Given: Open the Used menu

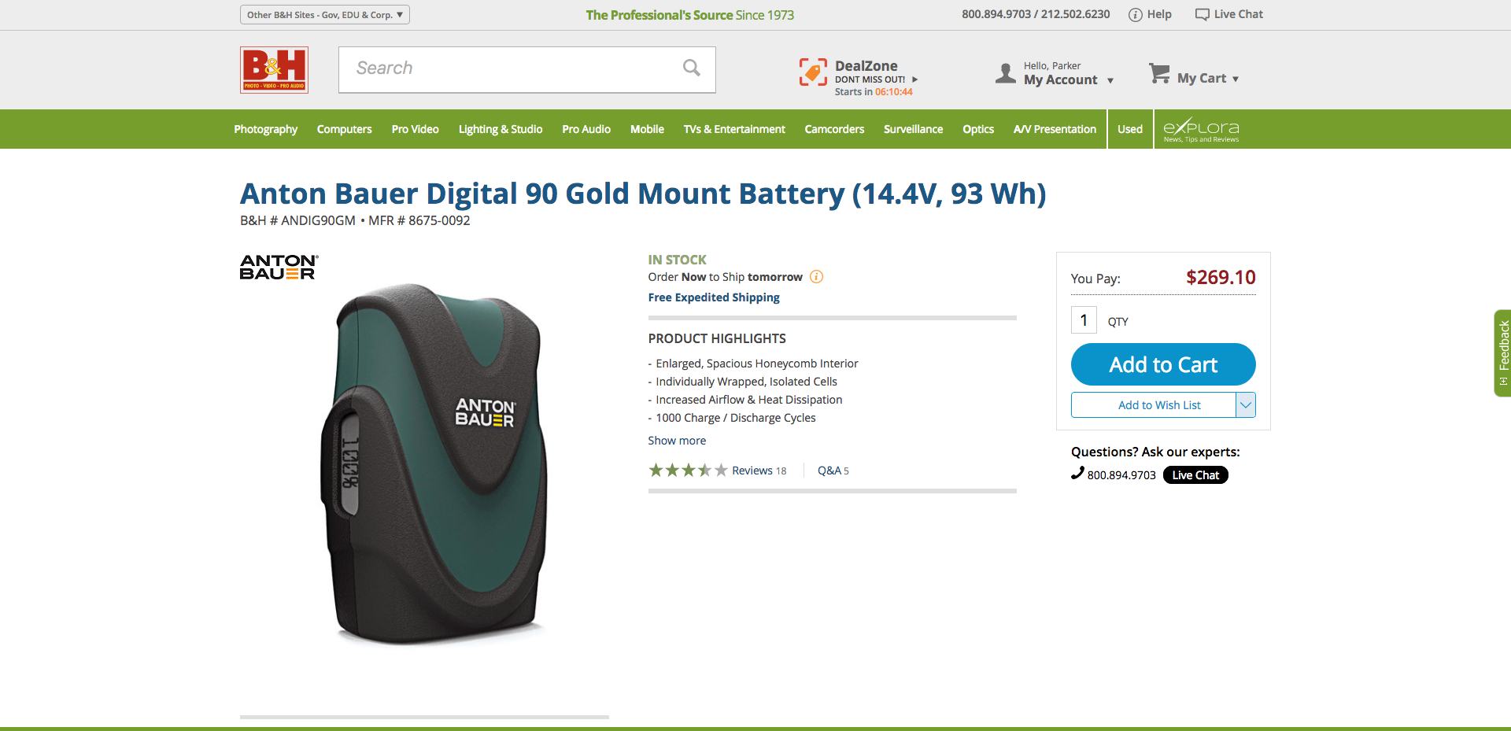Looking at the screenshot, I should tap(1130, 129).
